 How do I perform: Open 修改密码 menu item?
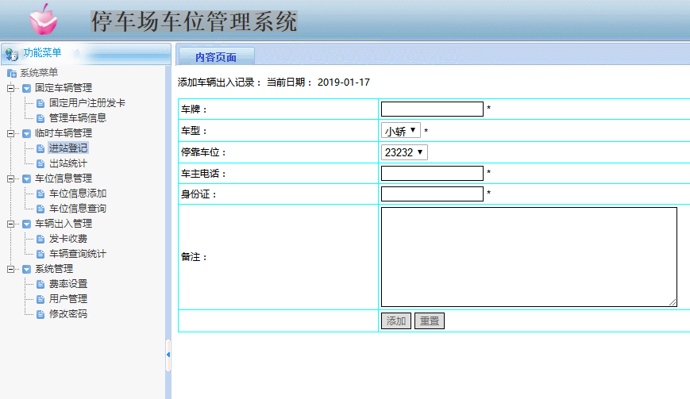click(68, 314)
